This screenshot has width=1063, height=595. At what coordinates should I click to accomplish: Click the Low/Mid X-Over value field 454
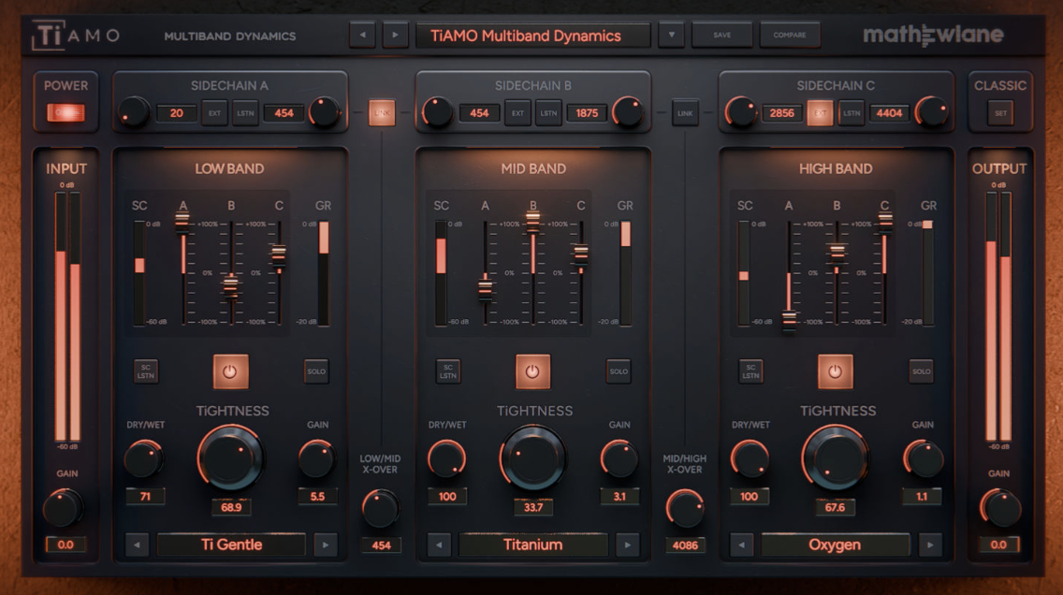[381, 544]
